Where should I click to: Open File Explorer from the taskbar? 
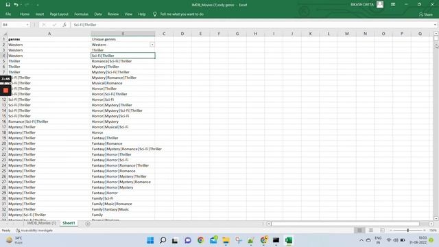click(226, 240)
